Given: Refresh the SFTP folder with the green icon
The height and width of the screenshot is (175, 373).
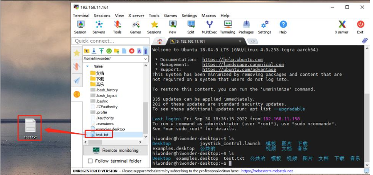Looking at the screenshot, I should point(109,51).
